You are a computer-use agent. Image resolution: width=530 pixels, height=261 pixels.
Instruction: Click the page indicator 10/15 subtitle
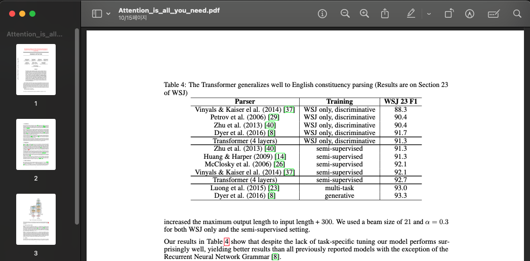[133, 18]
